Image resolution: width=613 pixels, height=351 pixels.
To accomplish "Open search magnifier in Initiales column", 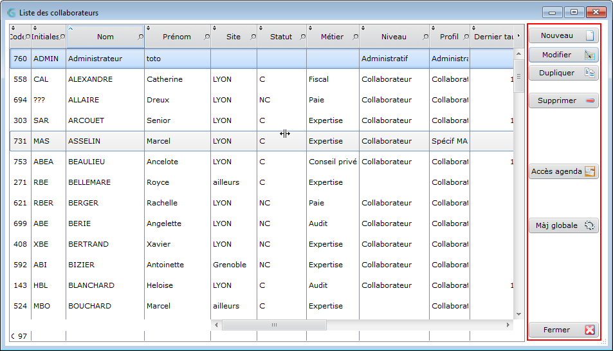I will click(x=62, y=37).
